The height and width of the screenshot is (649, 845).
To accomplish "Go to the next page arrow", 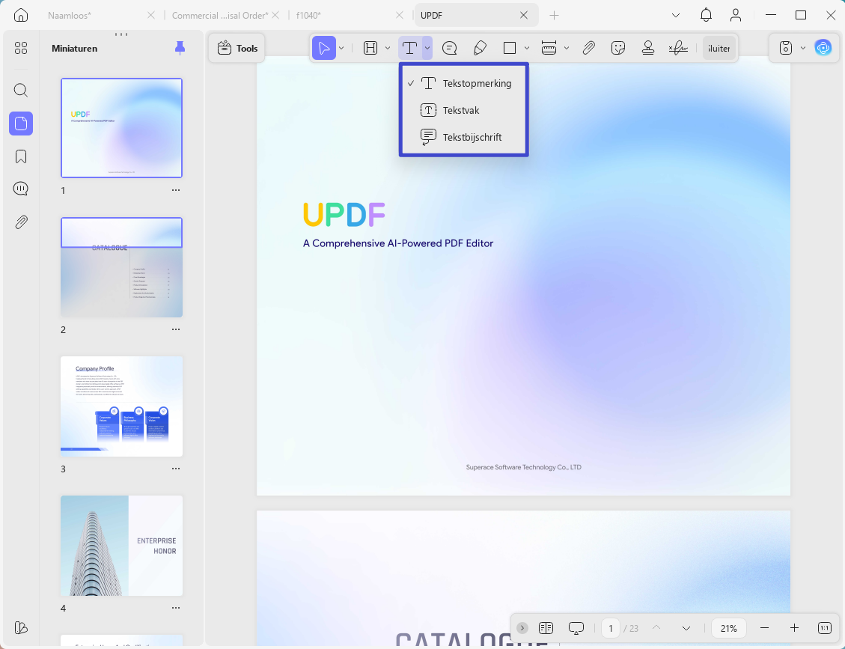I will tap(686, 628).
